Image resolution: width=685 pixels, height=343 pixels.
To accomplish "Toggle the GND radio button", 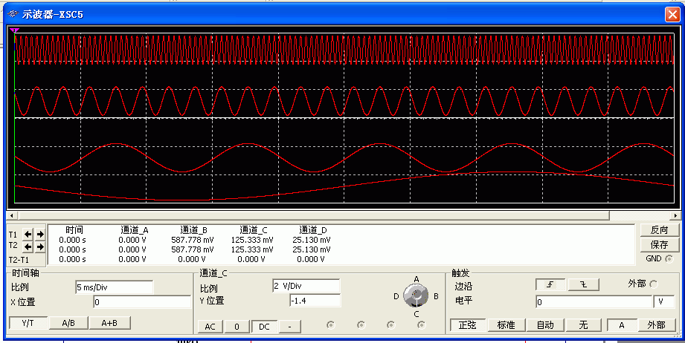I will [x=669, y=258].
